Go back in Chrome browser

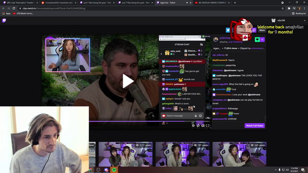point(3,9)
